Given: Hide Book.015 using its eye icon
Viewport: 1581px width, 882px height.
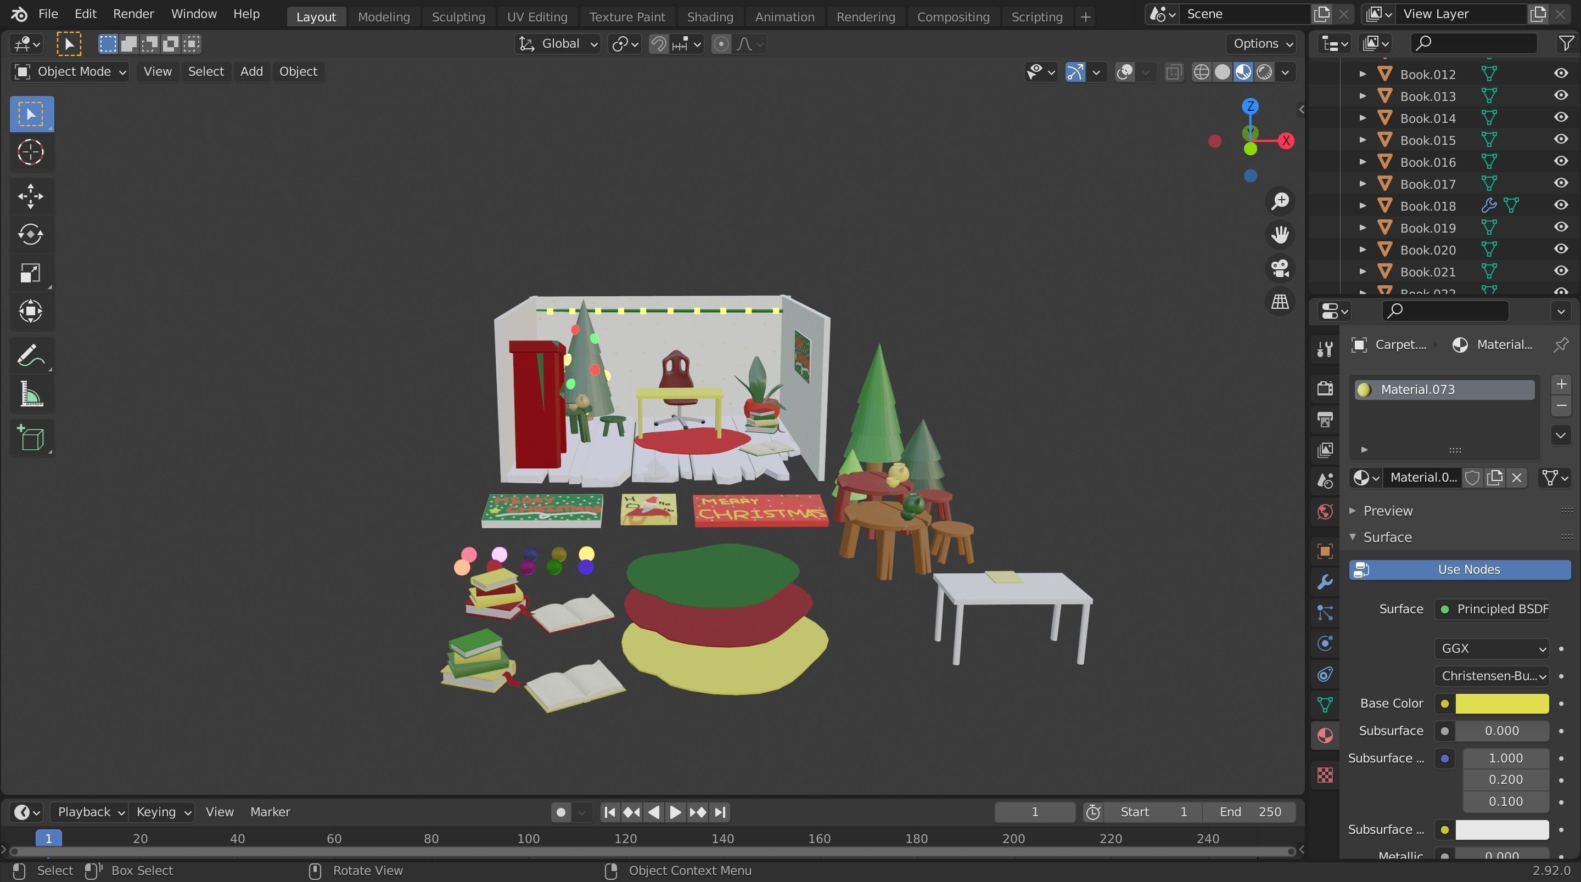Looking at the screenshot, I should click(1561, 139).
